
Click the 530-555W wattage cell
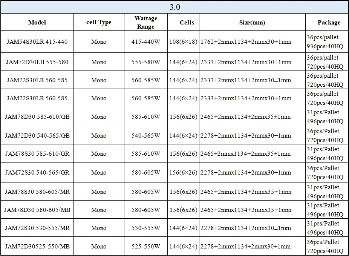146,228
